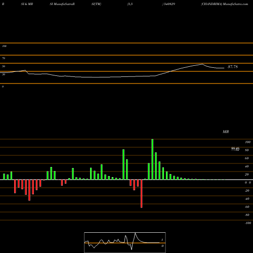Open the mini overview chart thumbnail
The width and height of the screenshot is (253, 253).
125,242
